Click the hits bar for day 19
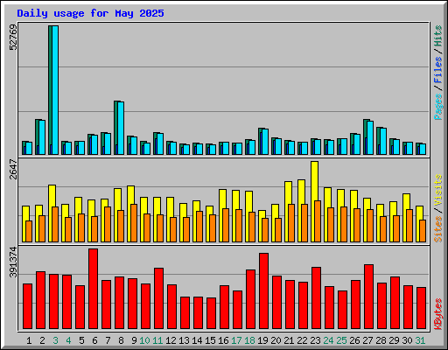Image resolution: width=448 pixels, height=350 pixels. (x=260, y=141)
